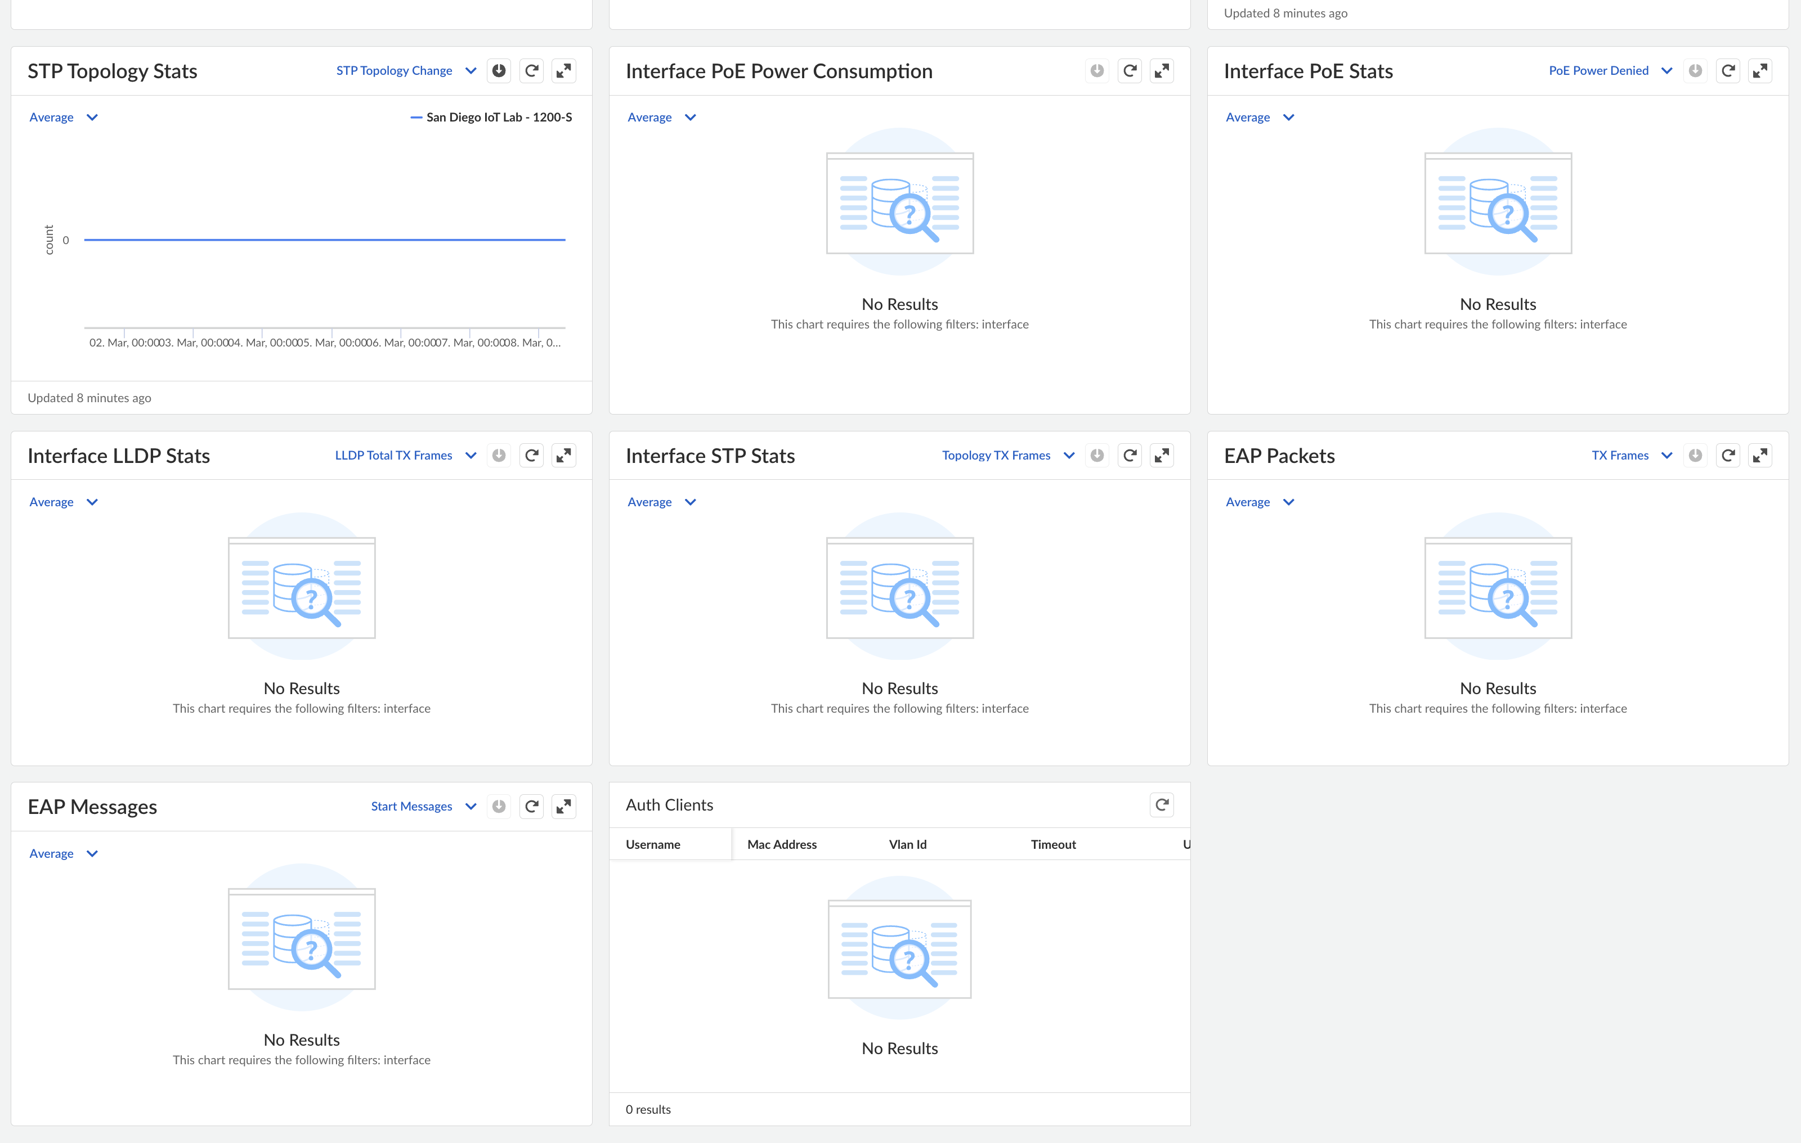Screen dimensions: 1801x1143
Task: Expand EAP Messages panel to fullscreen
Action: (x=564, y=807)
